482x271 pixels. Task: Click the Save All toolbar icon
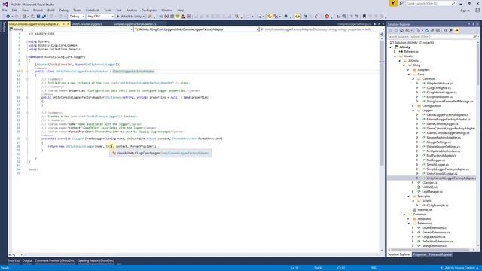click(44, 17)
